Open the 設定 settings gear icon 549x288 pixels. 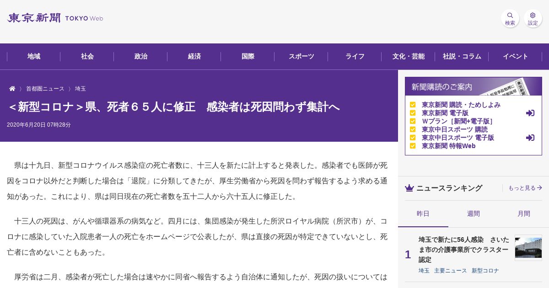coord(533,18)
